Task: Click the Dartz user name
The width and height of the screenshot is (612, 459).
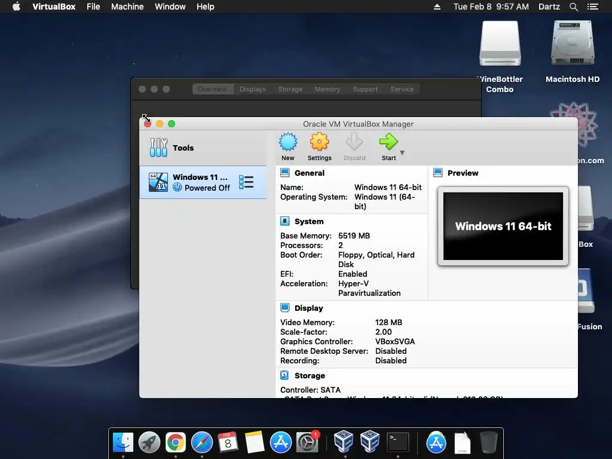Action: point(549,7)
